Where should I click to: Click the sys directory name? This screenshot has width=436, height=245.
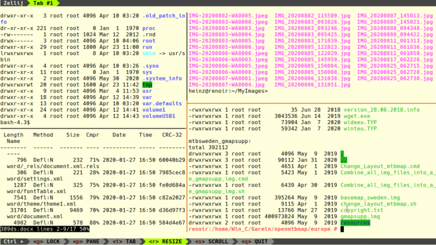(147, 72)
